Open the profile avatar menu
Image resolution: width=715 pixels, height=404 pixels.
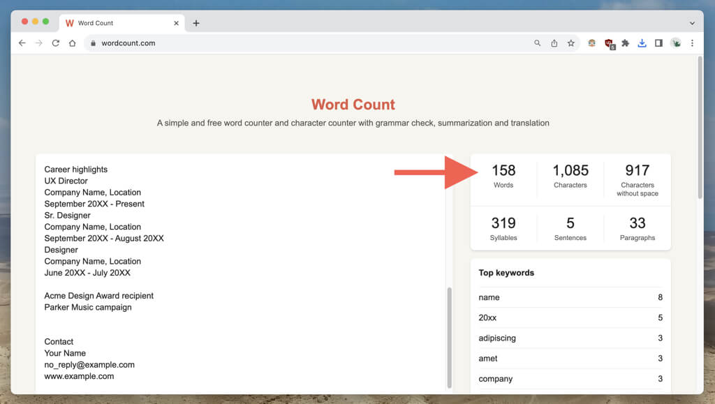[676, 43]
